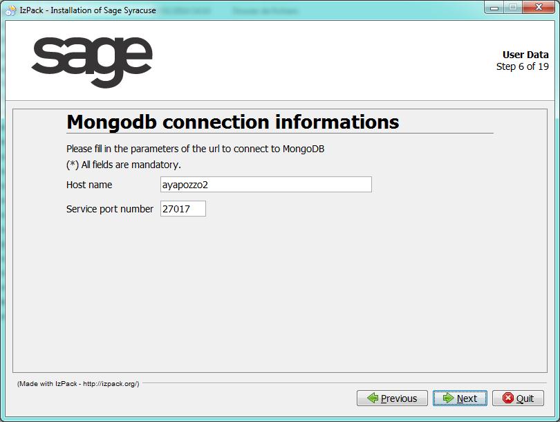
Task: Click the User Data step title
Action: pos(525,55)
